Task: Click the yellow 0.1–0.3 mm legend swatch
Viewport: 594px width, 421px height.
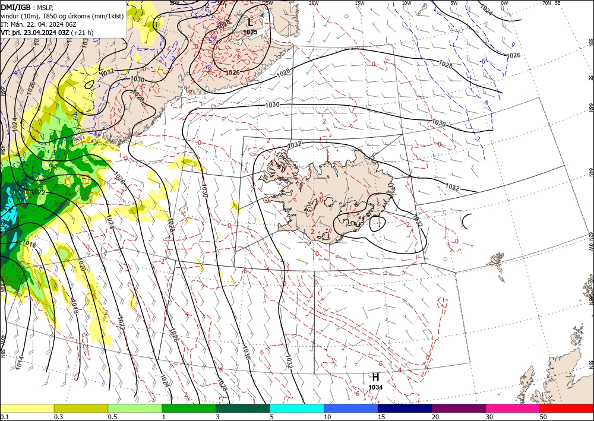Action: (x=27, y=408)
